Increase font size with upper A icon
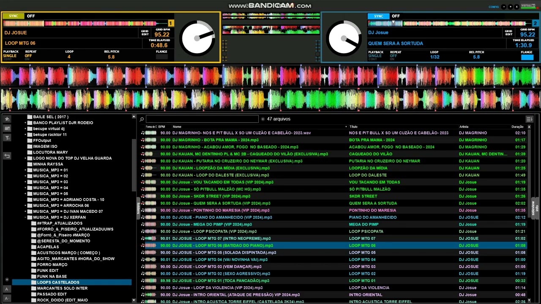Screen dimensions: 541x304 click(x=7, y=289)
